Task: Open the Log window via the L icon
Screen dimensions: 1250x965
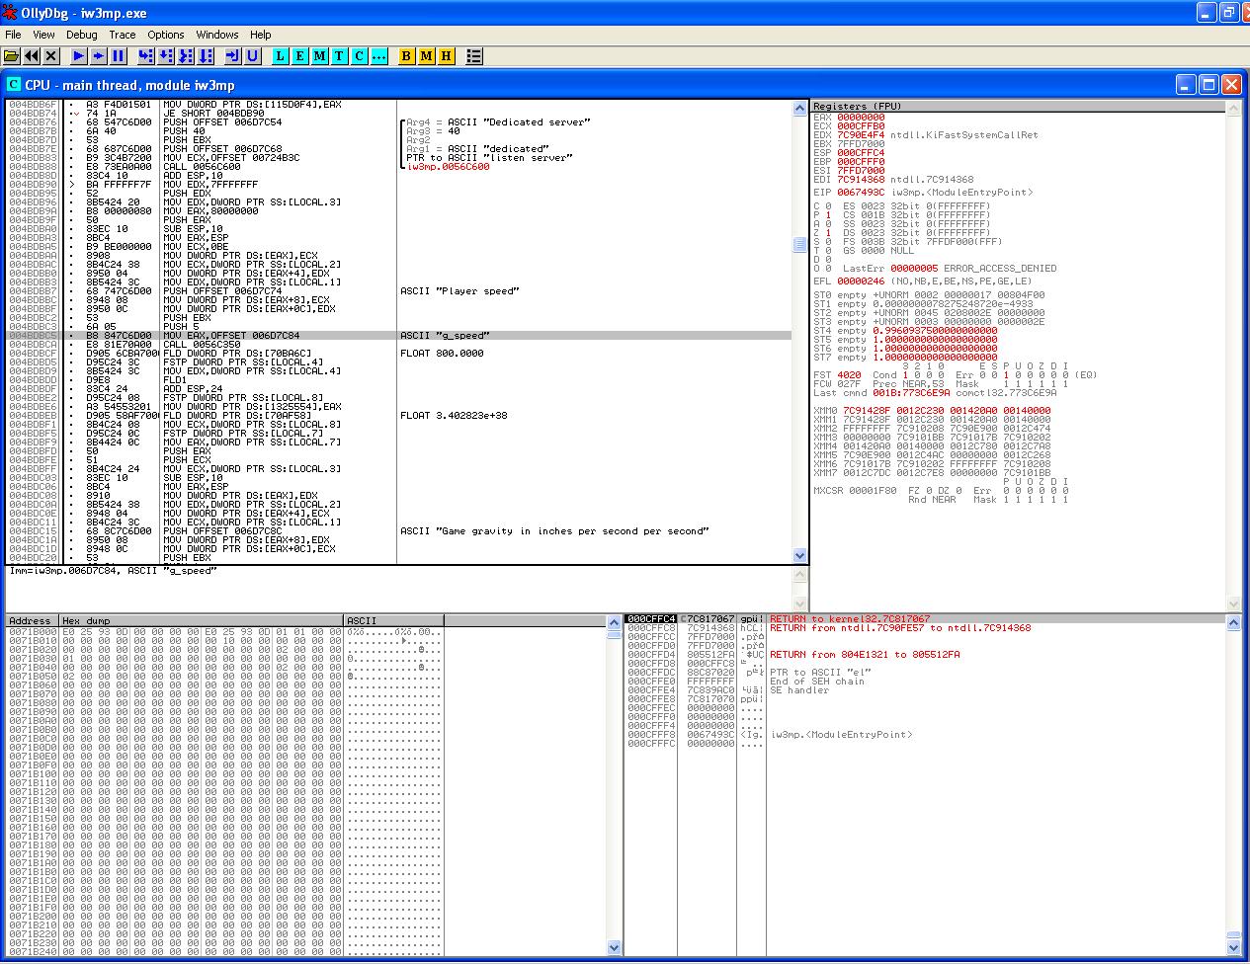Action: click(x=280, y=56)
